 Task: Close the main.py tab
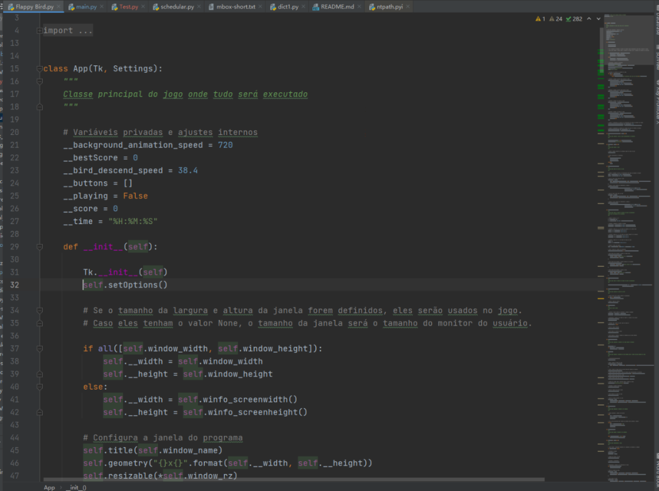point(102,7)
